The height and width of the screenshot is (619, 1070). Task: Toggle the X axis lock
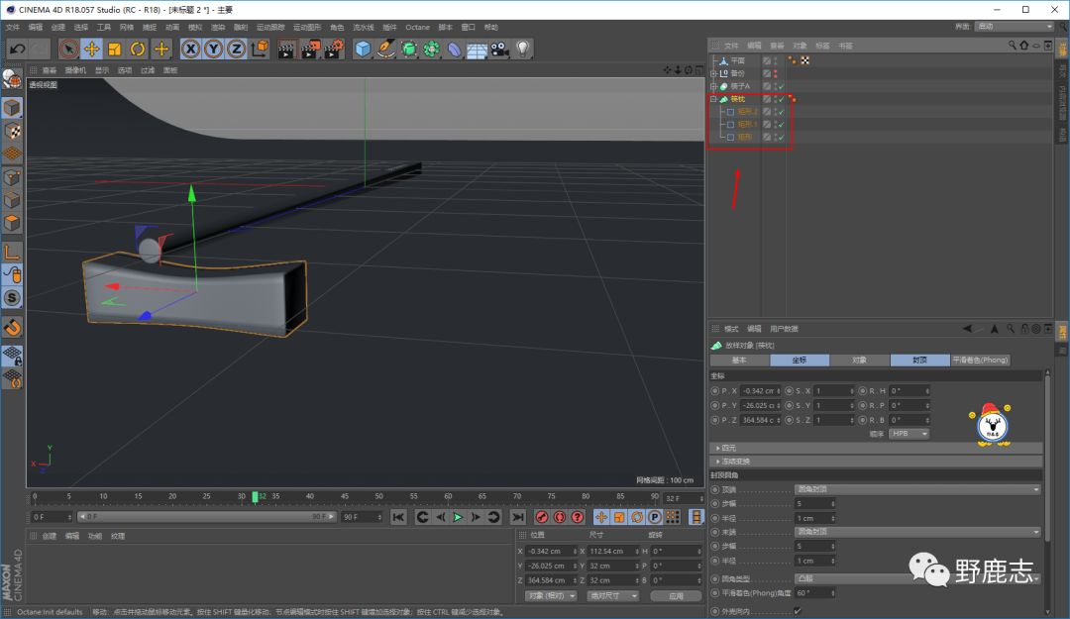(190, 49)
